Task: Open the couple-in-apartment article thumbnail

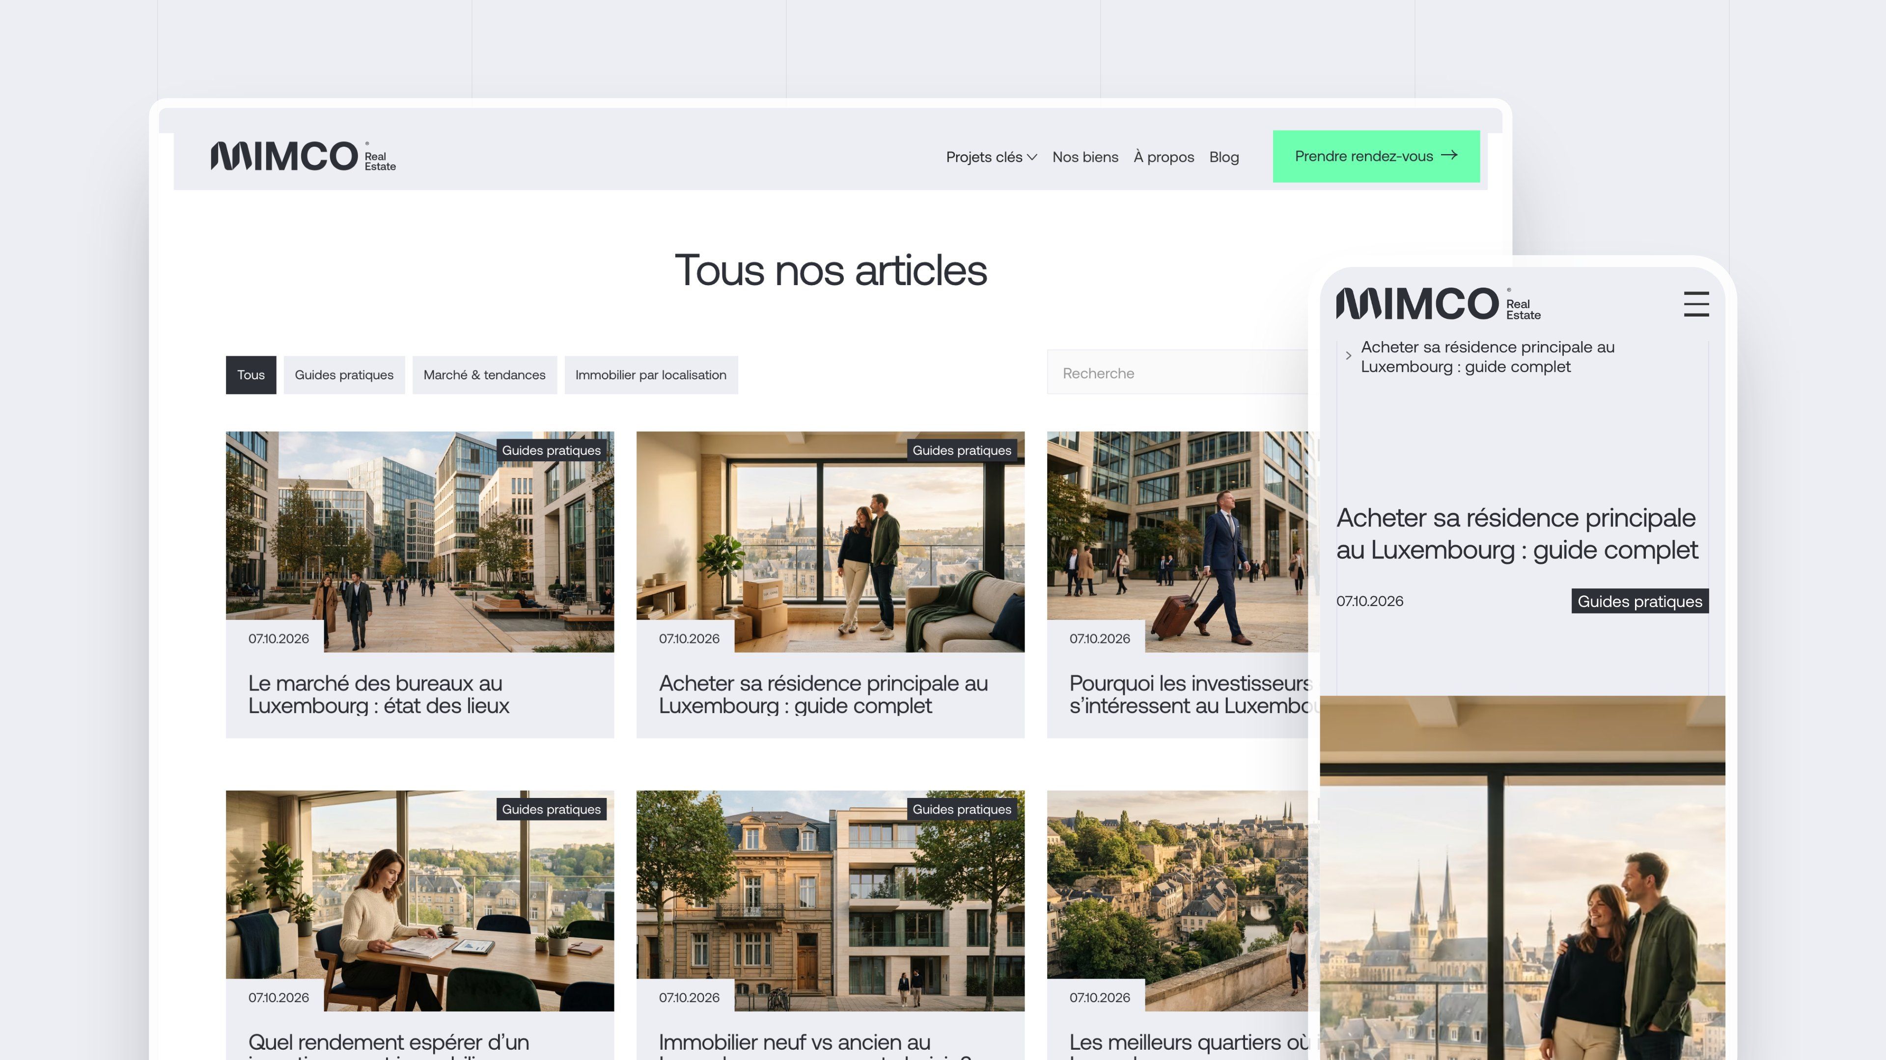Action: point(830,541)
